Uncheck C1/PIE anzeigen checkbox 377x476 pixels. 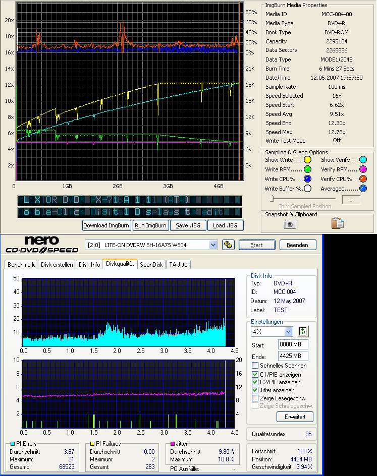[255, 374]
